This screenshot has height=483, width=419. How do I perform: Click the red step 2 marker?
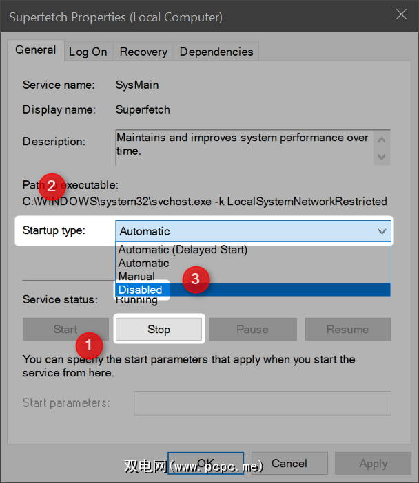point(51,184)
